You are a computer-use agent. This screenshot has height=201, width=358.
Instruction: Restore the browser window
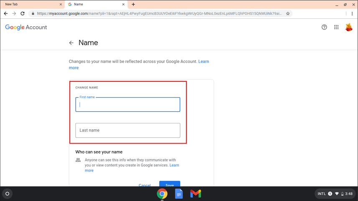pos(345,5)
